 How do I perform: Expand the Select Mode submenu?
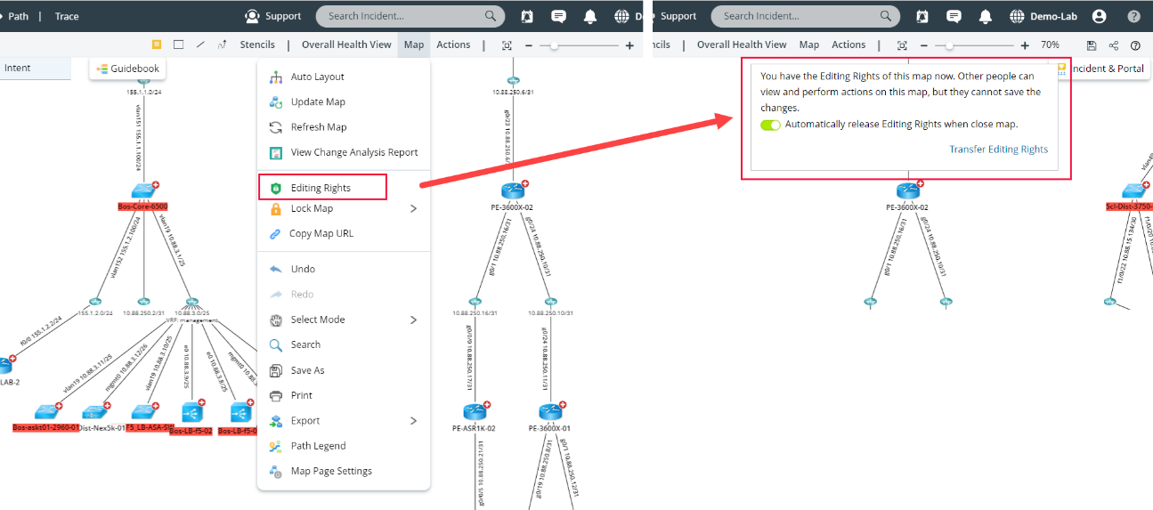[x=412, y=320]
